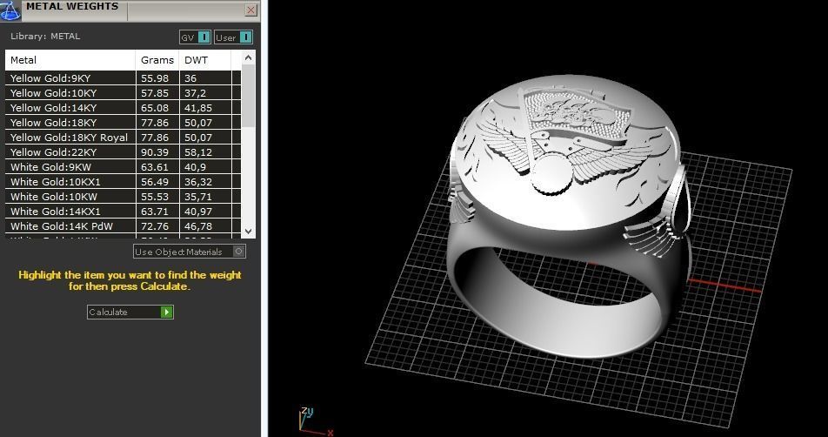
Task: Select the White Gold:9KW row
Action: (x=123, y=167)
